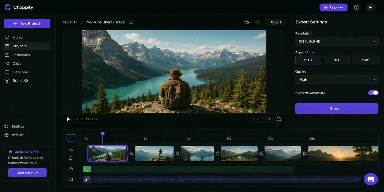Screen dimensions: 384x192
Task: Click the pencil icon to rename project
Action: 131,22
